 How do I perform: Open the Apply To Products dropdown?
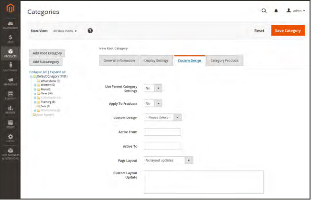153,103
